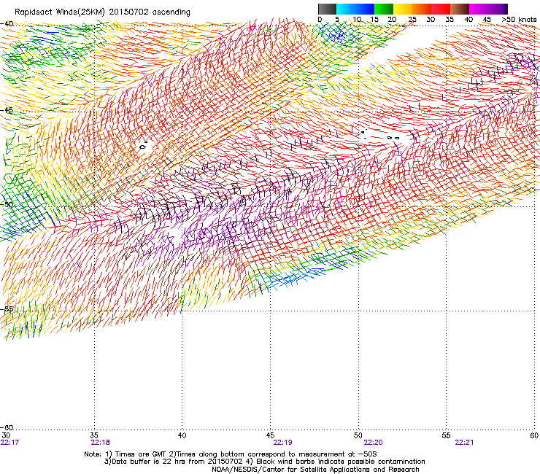Click the brown segment of the color bar
The height and width of the screenshot is (474, 540).
tap(460, 9)
